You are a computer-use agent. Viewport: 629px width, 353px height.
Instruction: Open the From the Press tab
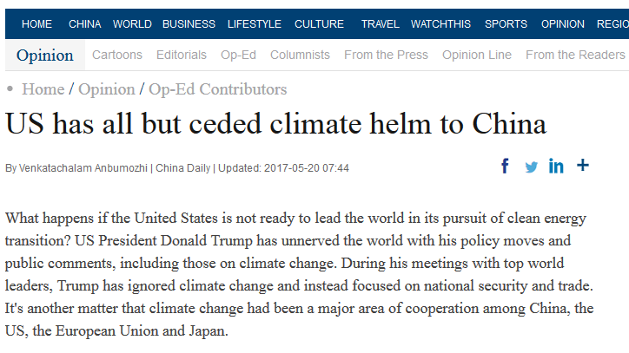[386, 55]
